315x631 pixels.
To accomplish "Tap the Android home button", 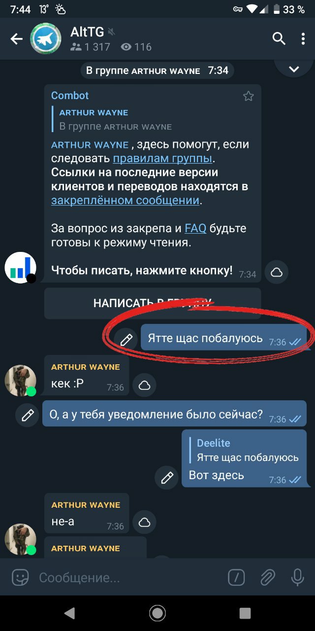I will click(157, 613).
